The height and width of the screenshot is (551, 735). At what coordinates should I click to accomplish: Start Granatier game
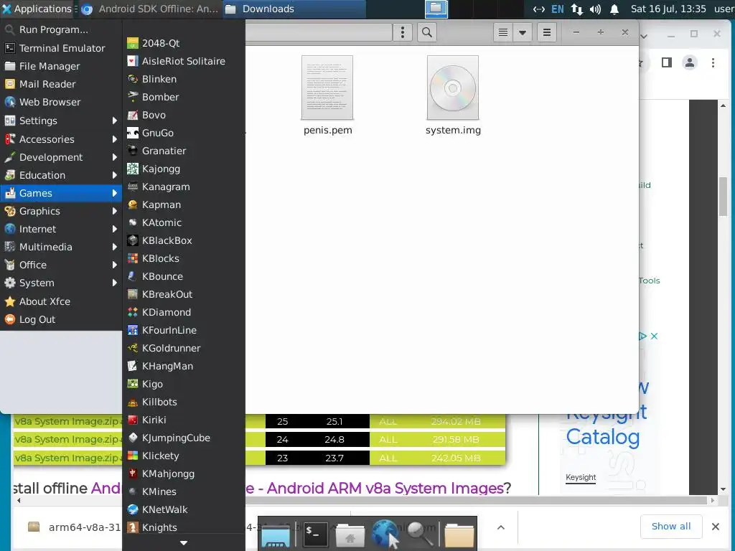click(x=183, y=151)
